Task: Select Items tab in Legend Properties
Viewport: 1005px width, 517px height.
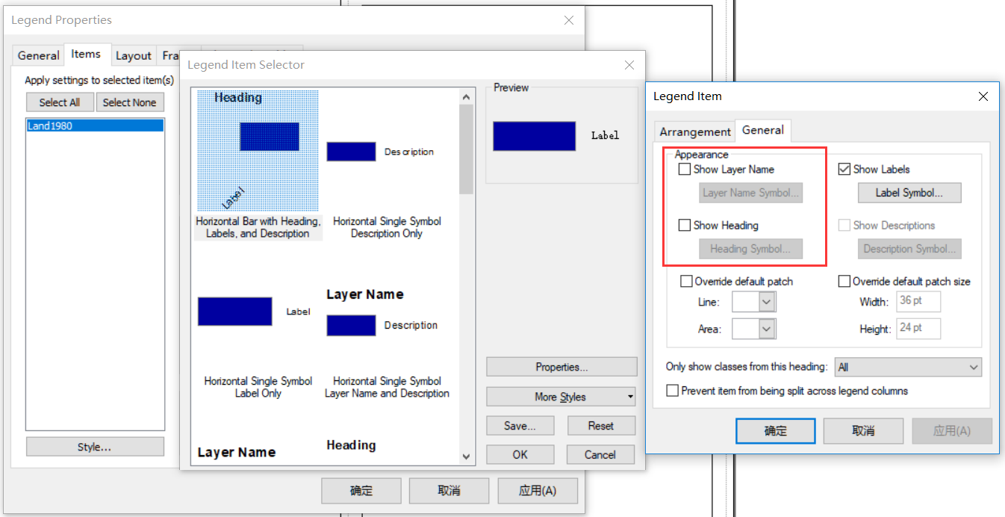Action: coord(86,54)
